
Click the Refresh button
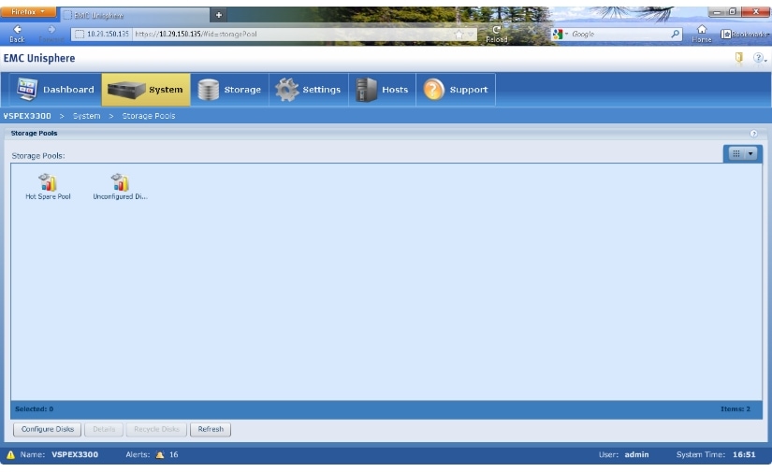coord(211,429)
